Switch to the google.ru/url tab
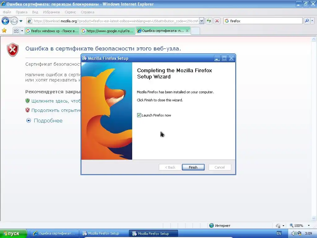317x238 pixels. (x=108, y=31)
